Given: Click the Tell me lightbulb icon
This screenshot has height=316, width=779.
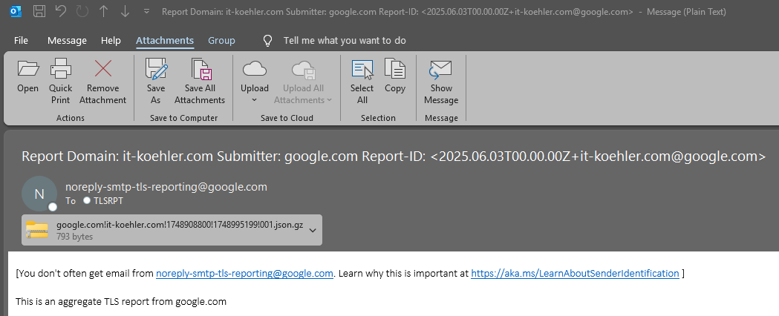Looking at the screenshot, I should coord(268,41).
